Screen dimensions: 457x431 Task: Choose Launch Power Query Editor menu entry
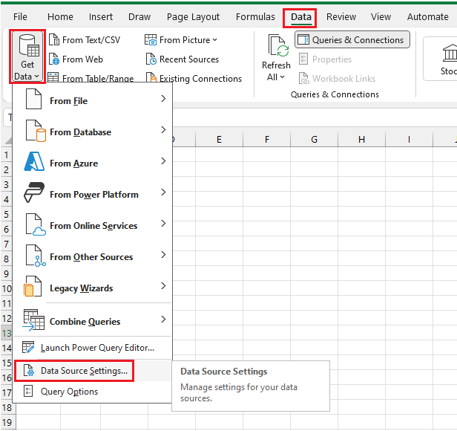point(93,348)
